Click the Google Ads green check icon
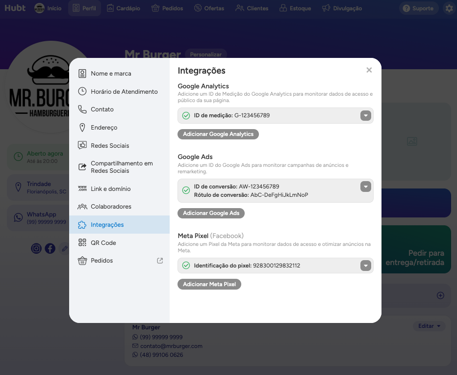 (186, 190)
